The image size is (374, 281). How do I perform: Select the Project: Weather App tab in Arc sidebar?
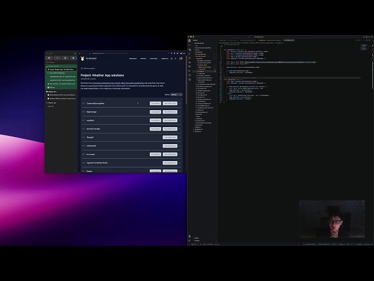[62, 69]
